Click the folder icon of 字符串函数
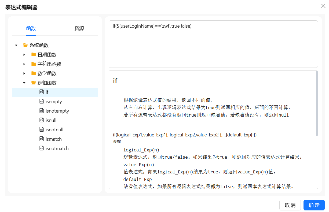The height and width of the screenshot is (212, 329). click(x=34, y=64)
